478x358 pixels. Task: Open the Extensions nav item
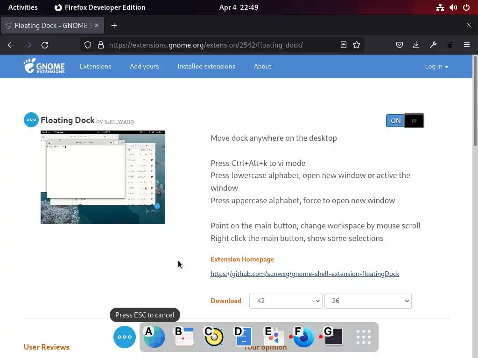pyautogui.click(x=95, y=66)
